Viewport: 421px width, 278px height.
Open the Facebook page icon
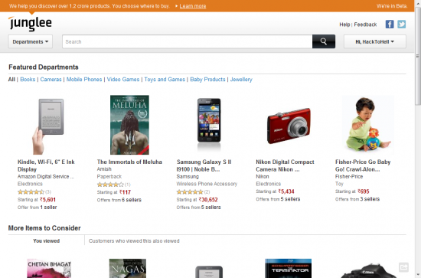[390, 25]
